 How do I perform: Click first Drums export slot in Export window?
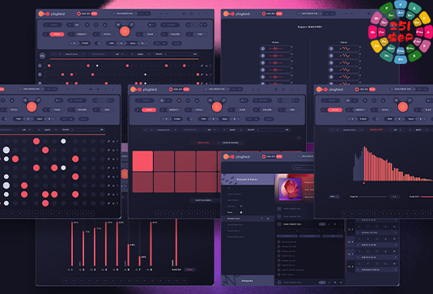276,49
